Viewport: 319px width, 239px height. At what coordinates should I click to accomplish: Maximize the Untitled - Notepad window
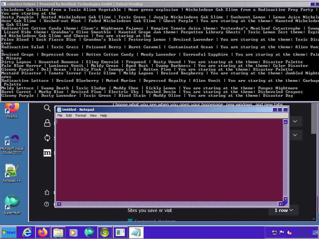point(280,110)
